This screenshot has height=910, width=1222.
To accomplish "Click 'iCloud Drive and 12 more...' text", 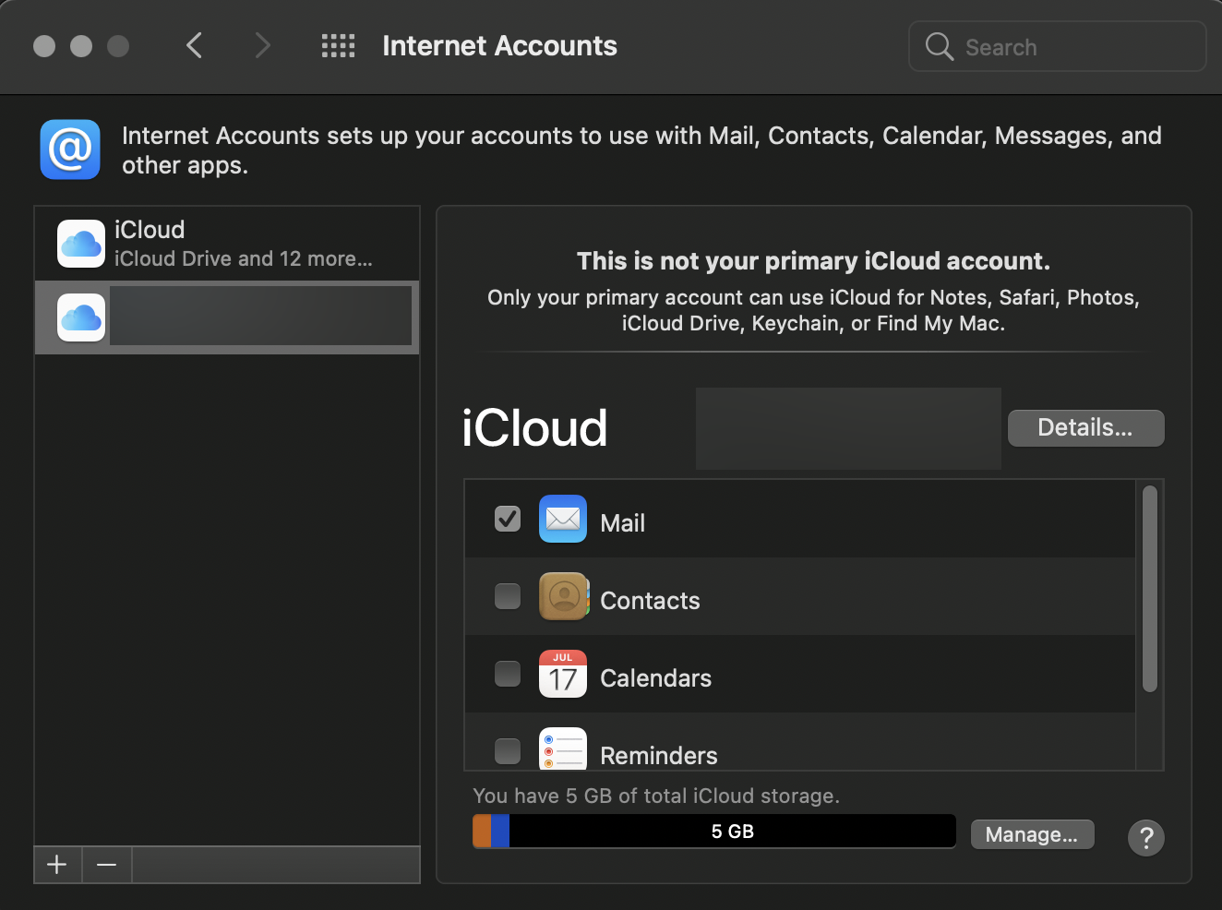I will click(x=244, y=258).
